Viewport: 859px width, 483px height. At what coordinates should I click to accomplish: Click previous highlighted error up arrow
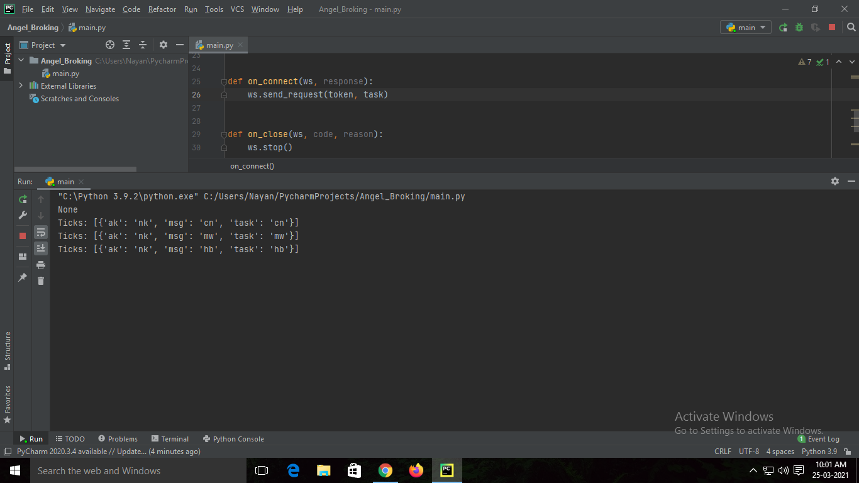840,62
